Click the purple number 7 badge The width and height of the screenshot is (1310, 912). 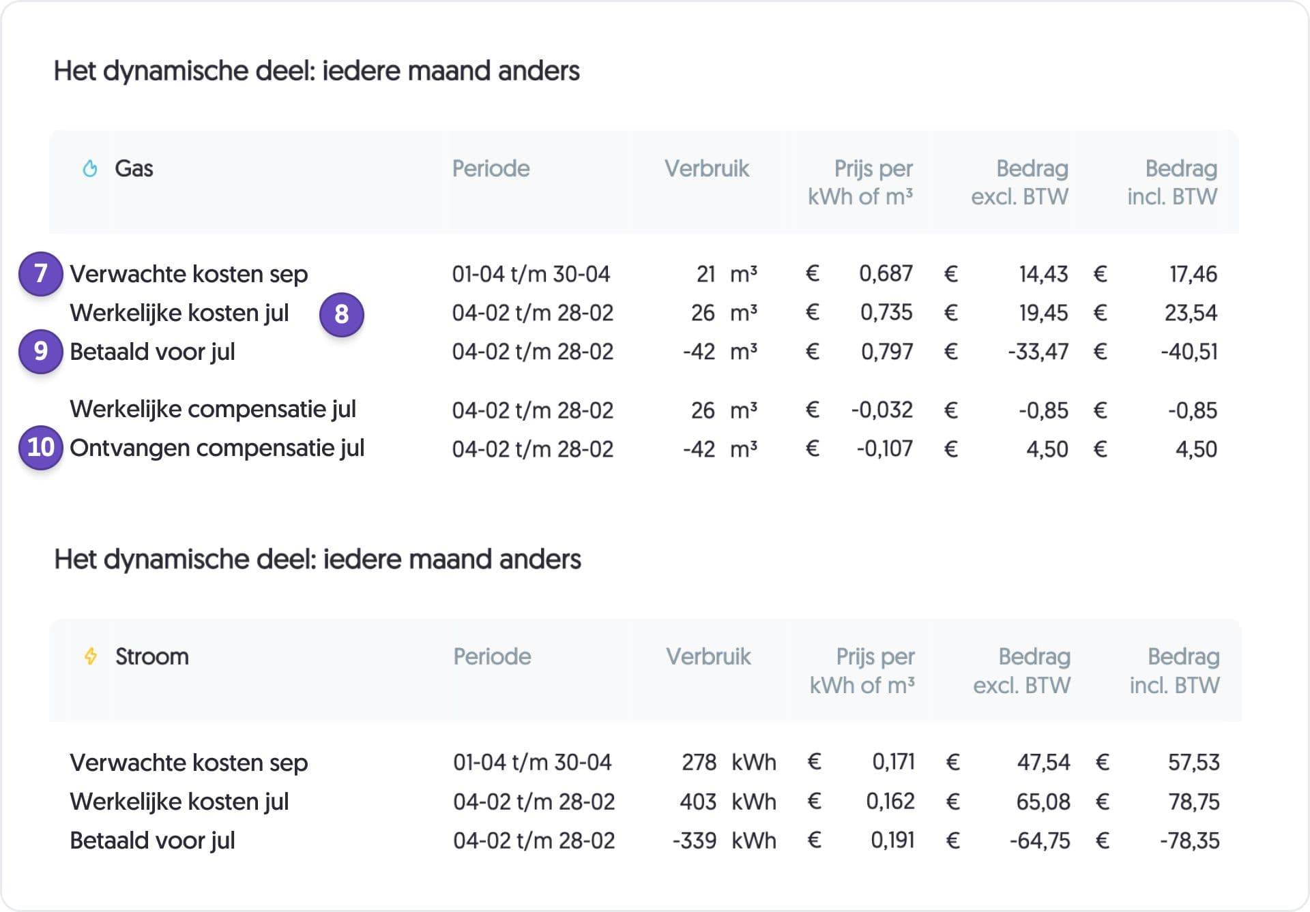pyautogui.click(x=40, y=273)
